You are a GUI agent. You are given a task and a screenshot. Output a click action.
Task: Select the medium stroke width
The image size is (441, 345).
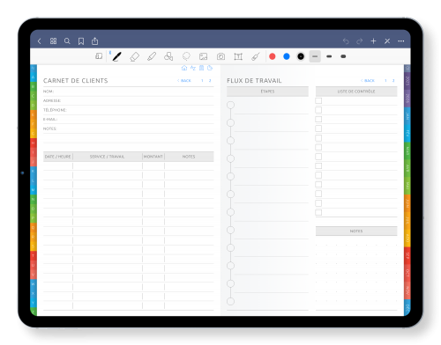pyautogui.click(x=329, y=56)
